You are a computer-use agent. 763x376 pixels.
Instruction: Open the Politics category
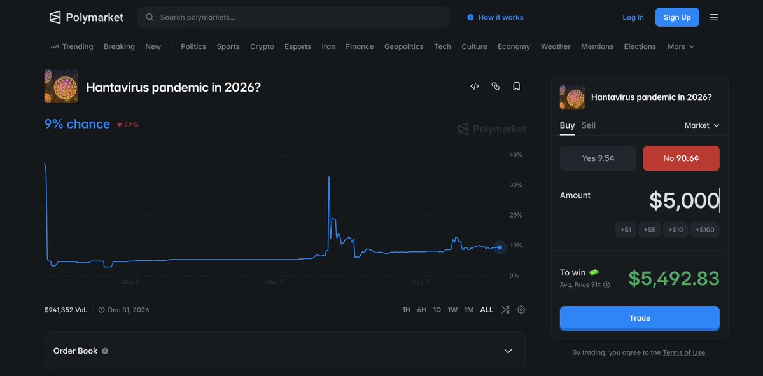[x=193, y=46]
